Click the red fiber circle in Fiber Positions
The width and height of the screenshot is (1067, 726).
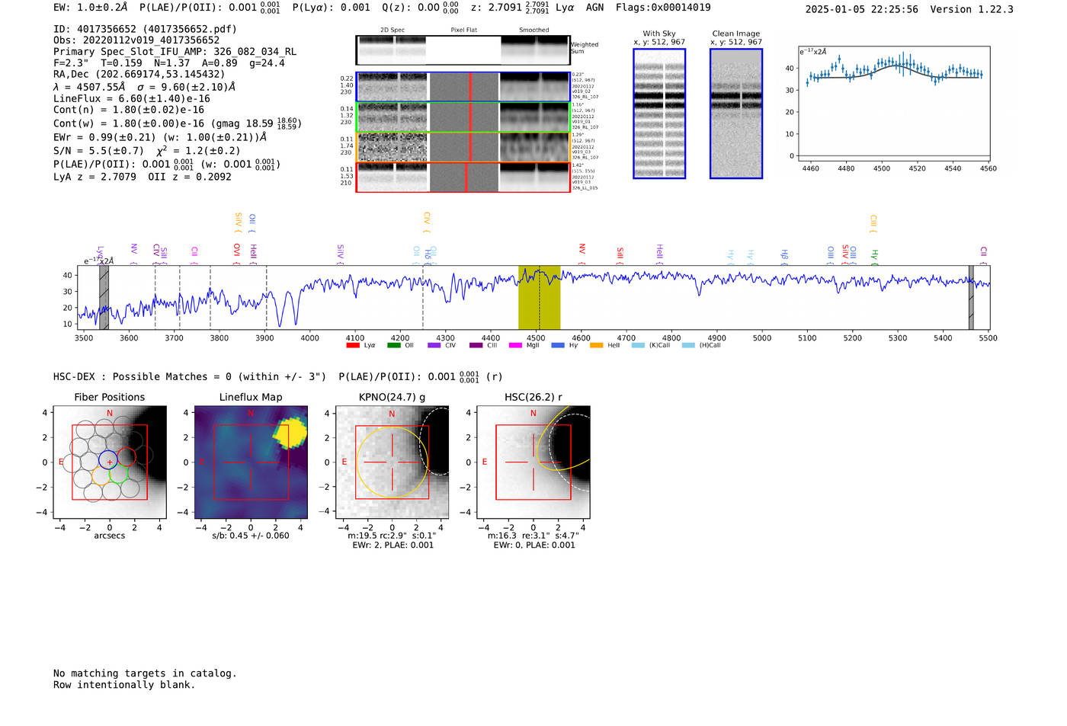coord(127,458)
